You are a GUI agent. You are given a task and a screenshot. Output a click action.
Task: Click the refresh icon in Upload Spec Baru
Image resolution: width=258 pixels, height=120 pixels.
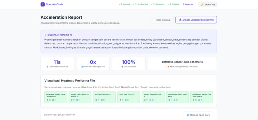pos(188,115)
